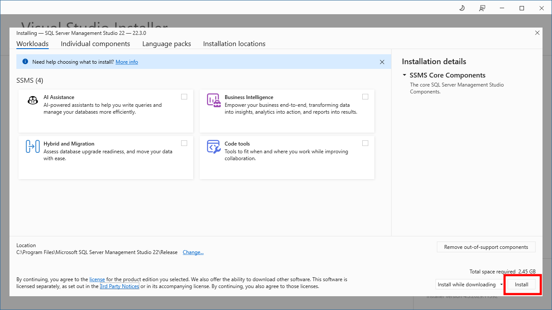The width and height of the screenshot is (552, 310).
Task: Toggle dark theme moon icon in title bar
Action: click(x=461, y=8)
